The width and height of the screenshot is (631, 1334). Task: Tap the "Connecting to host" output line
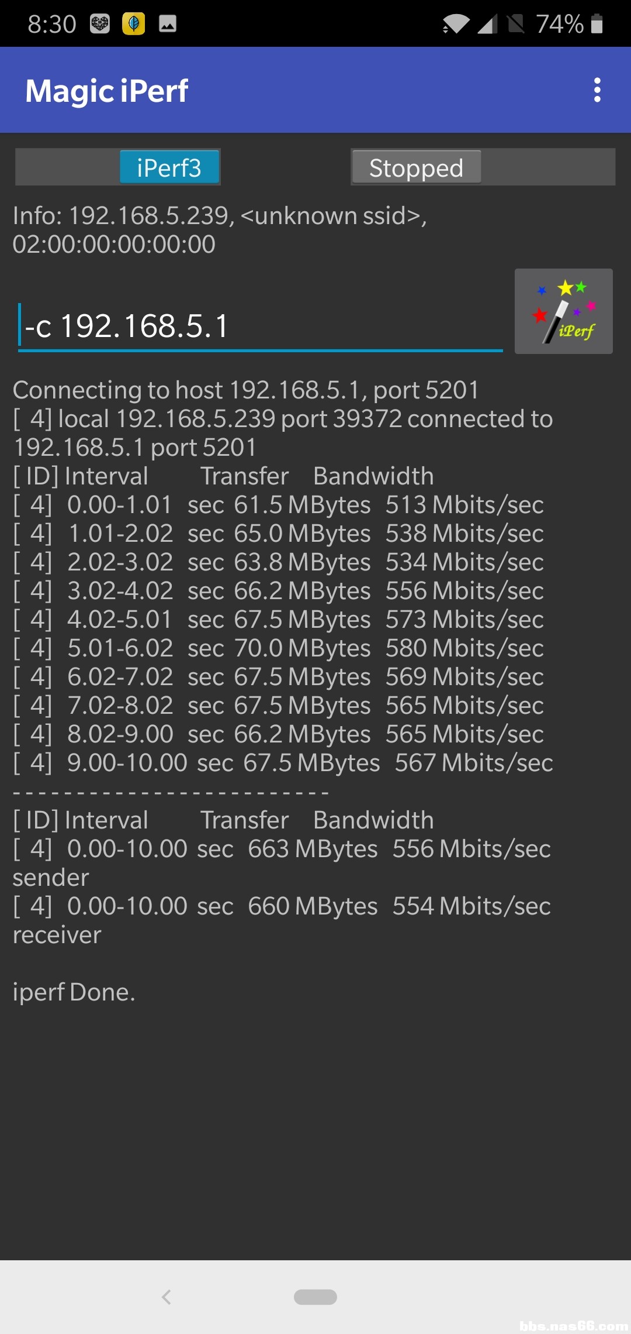pyautogui.click(x=245, y=390)
